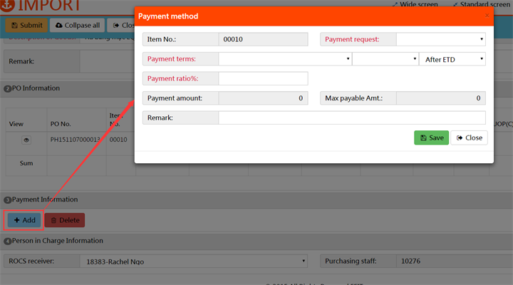This screenshot has width=513, height=285.
Task: Open the After ETD dropdown
Action: pos(452,59)
